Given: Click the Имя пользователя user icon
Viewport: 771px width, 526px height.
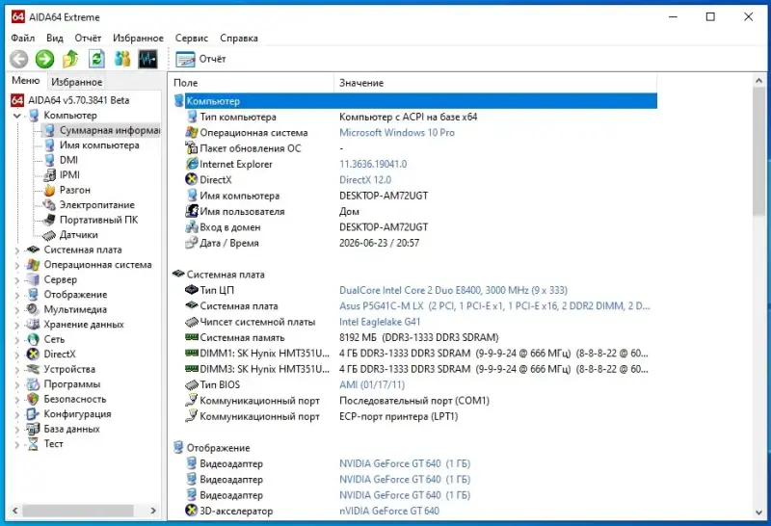Looking at the screenshot, I should [x=191, y=211].
